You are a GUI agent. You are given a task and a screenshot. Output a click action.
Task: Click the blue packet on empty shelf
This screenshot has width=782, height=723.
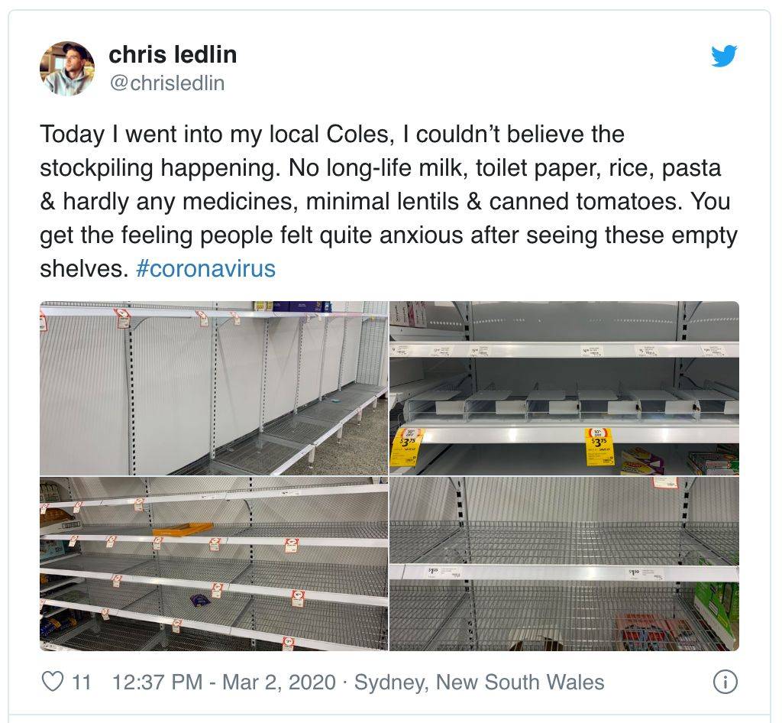(200, 600)
